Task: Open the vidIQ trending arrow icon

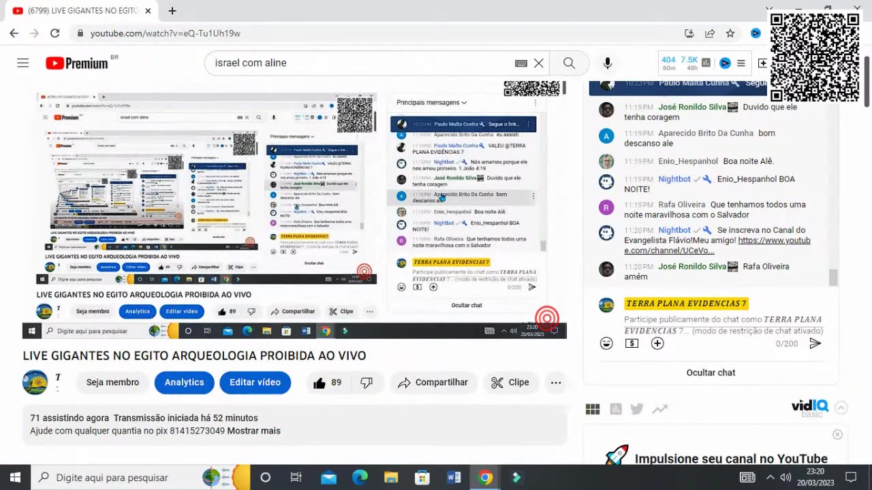Action: coord(659,409)
